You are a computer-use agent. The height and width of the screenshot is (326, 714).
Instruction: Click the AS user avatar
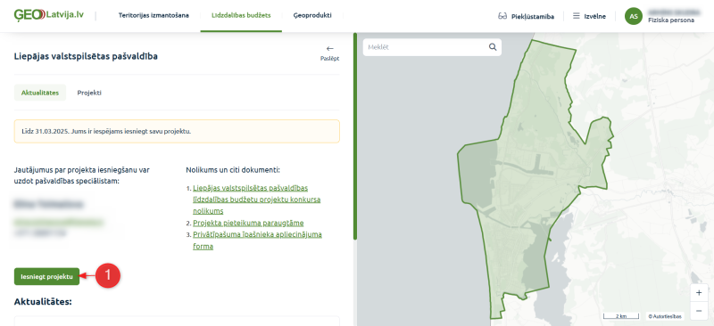[634, 16]
